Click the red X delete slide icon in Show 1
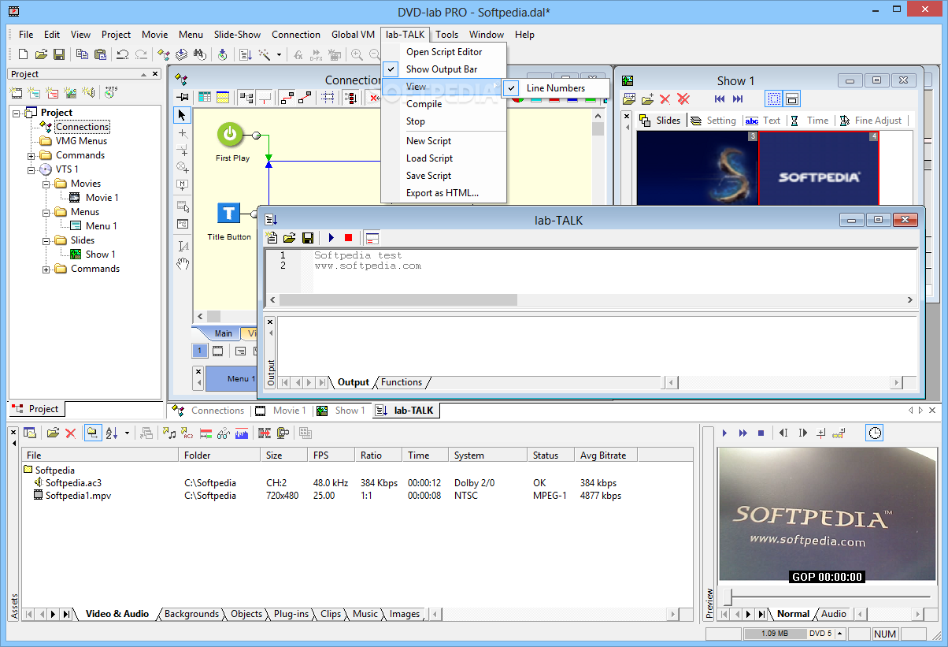 click(x=665, y=99)
